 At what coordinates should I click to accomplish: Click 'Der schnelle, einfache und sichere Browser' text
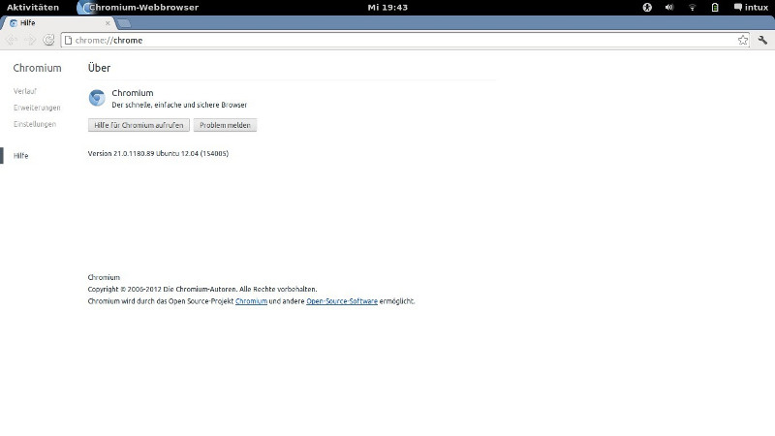click(179, 105)
